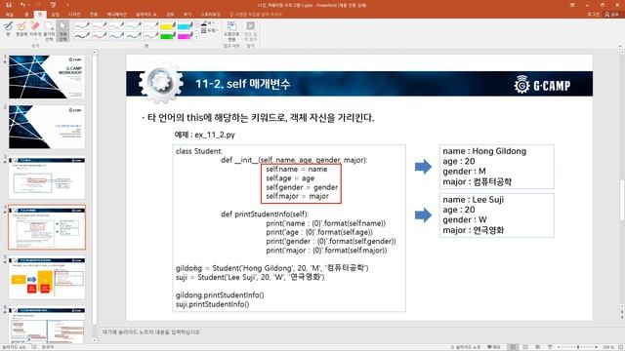Click the Share button
The image size is (625, 351).
tap(612, 15)
